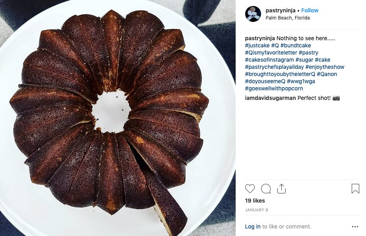366x236 pixels.
Task: Click the Log in link
Action: tap(253, 227)
